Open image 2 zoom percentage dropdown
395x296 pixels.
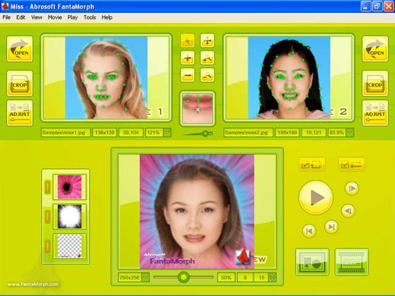(350, 132)
